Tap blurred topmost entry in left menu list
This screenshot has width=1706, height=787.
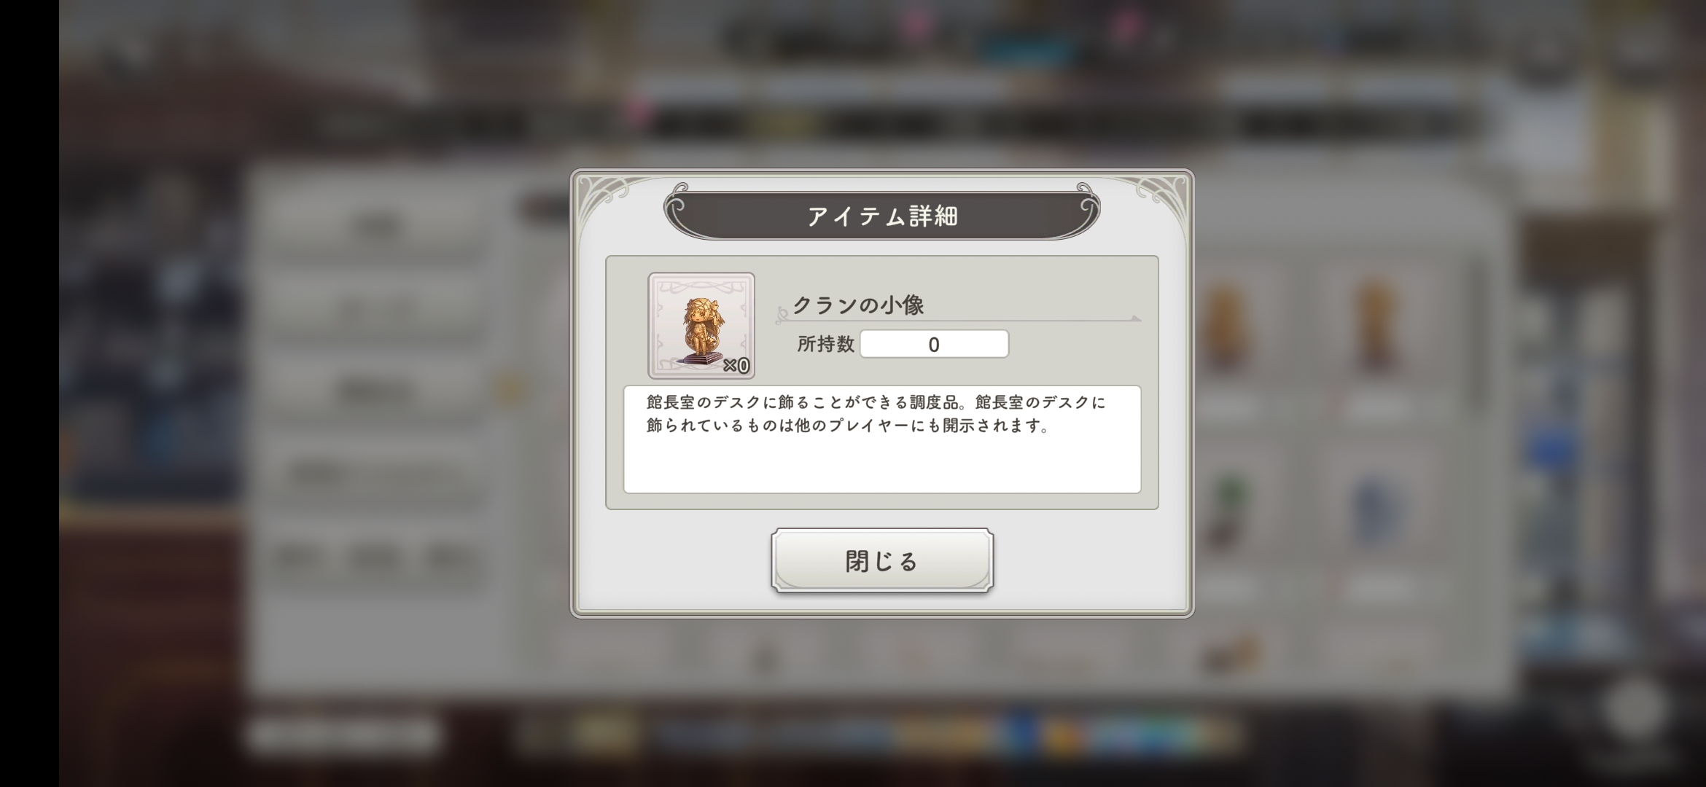pos(379,227)
